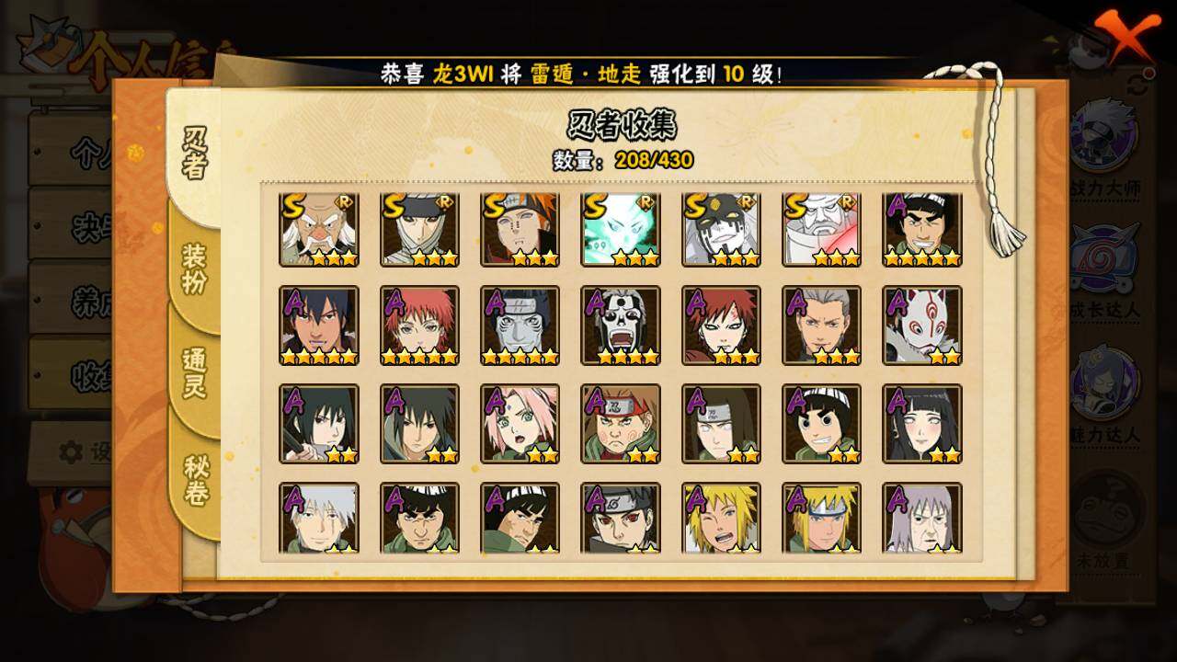Viewport: 1177px width, 662px height.
Task: Select the Choji portrait with red headgear
Action: coord(621,424)
